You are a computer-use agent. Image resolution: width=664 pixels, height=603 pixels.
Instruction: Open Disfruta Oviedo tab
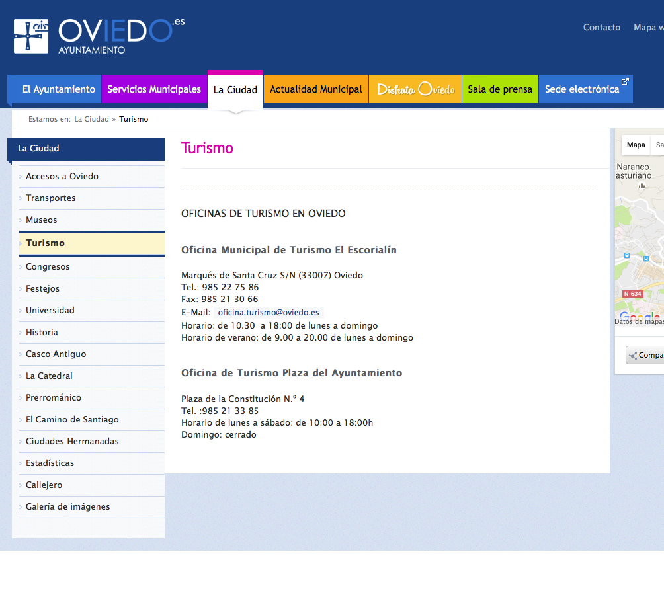415,89
